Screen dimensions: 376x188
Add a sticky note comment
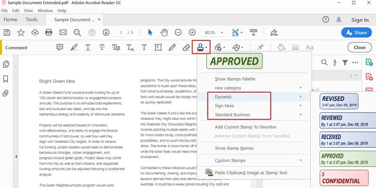coord(60,47)
